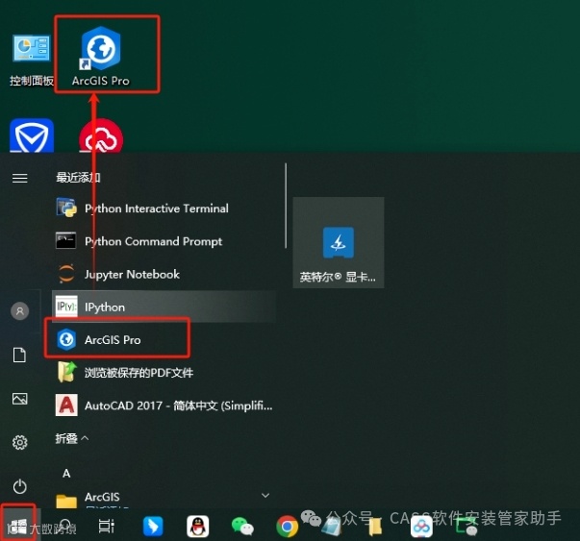580x541 pixels.
Task: Launch AutoCAD 2017 简体中文 entry
Action: (x=164, y=406)
